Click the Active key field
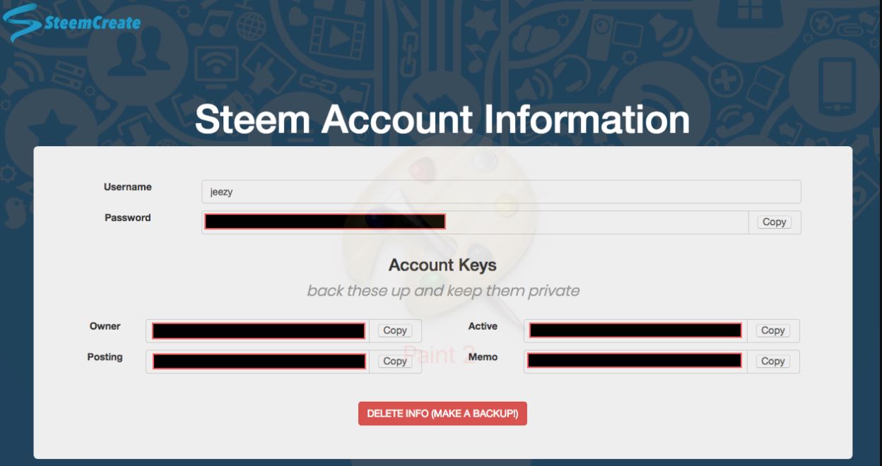Screen dimensions: 882x466 [x=635, y=330]
